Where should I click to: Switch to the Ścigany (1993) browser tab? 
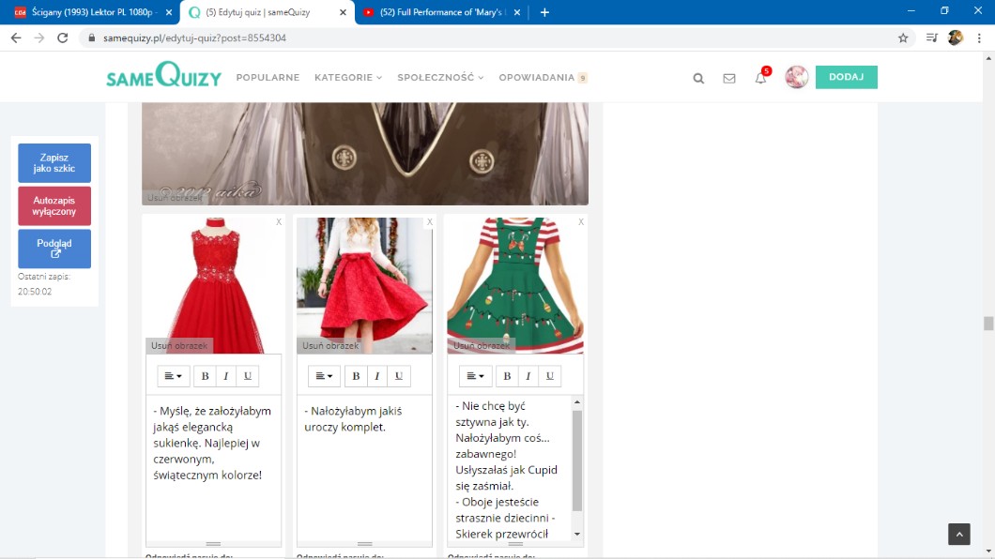pos(89,12)
